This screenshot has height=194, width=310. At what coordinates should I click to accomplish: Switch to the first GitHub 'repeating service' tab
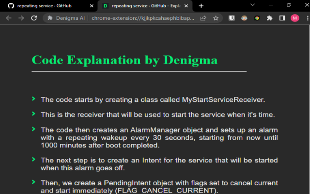click(48, 6)
